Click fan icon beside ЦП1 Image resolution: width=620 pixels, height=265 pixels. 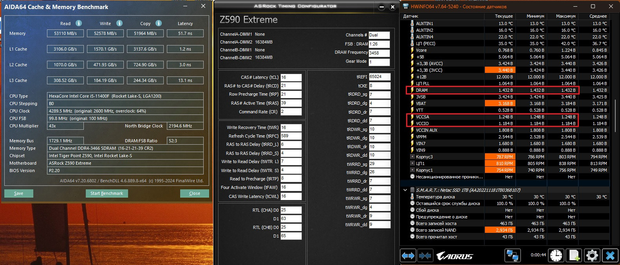tap(412, 163)
